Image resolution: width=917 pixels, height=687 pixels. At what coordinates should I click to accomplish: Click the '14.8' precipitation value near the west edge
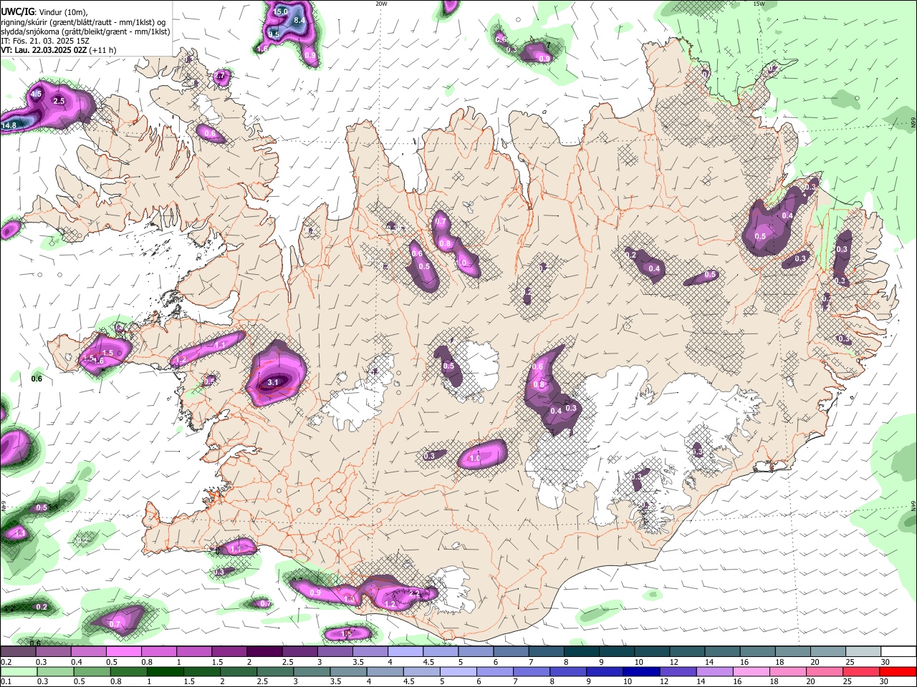[x=9, y=126]
